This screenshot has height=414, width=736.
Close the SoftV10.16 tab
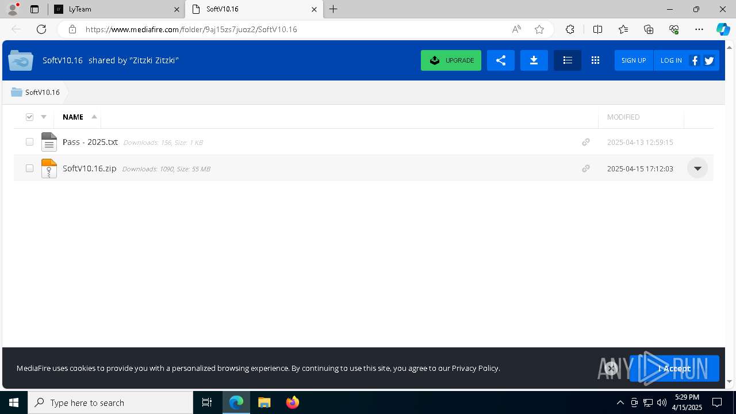point(314,9)
